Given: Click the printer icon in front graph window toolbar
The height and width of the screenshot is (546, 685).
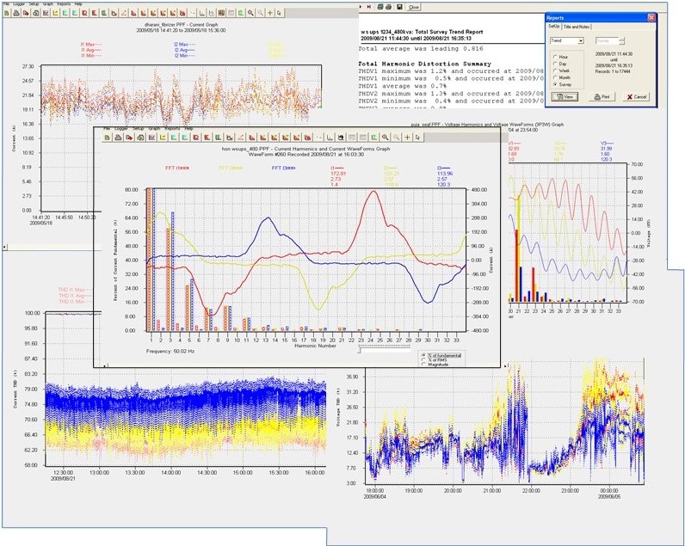Looking at the screenshot, I should pos(118,138).
